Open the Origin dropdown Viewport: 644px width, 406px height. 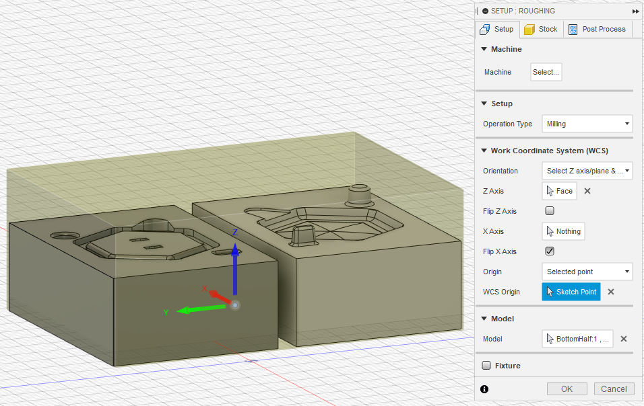[x=587, y=272]
